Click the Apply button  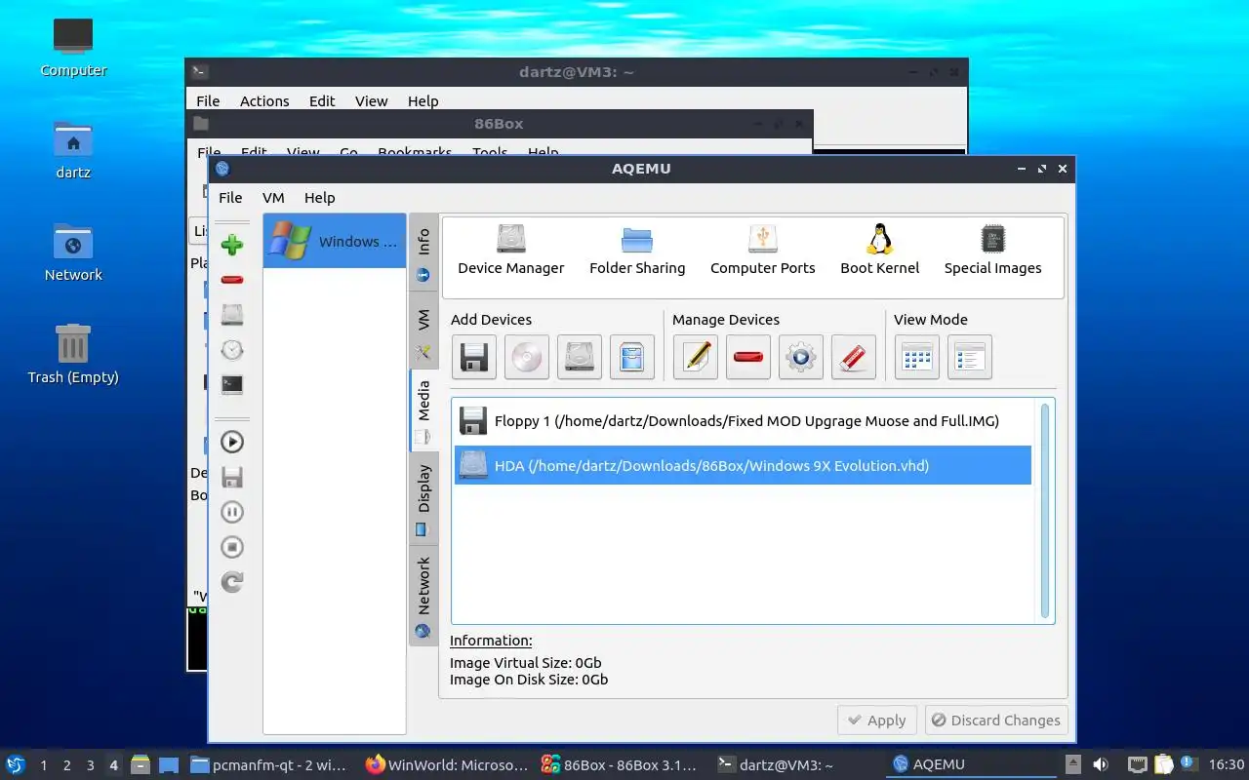point(877,720)
